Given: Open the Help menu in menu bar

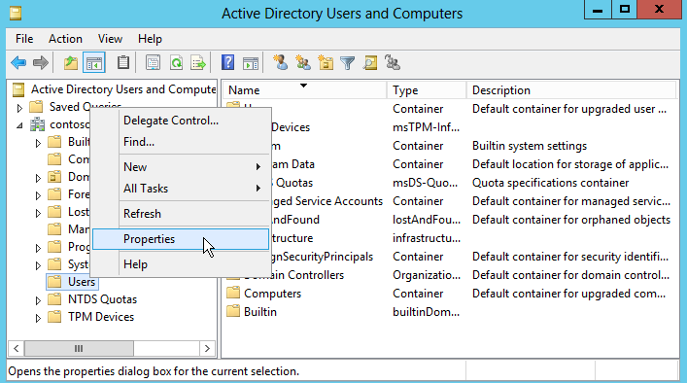Looking at the screenshot, I should 150,39.
